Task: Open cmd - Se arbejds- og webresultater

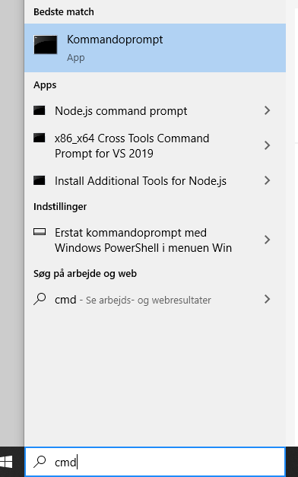Action: pos(155,299)
